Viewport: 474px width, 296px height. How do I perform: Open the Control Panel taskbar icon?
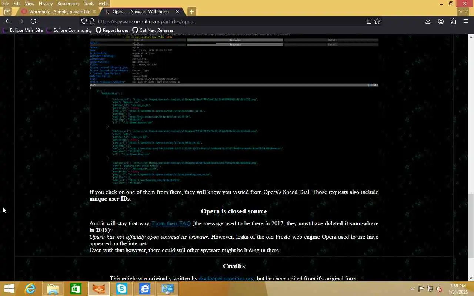168,289
